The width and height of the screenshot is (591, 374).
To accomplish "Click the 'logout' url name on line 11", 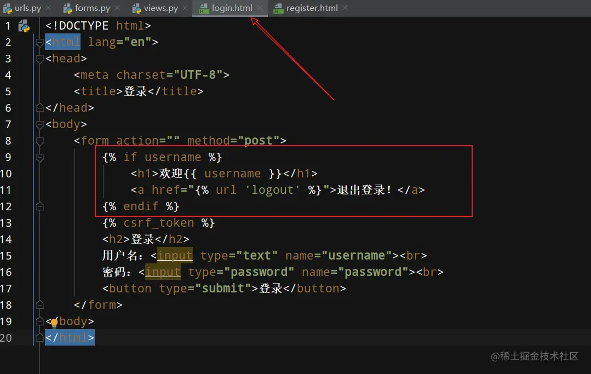I will point(273,190).
